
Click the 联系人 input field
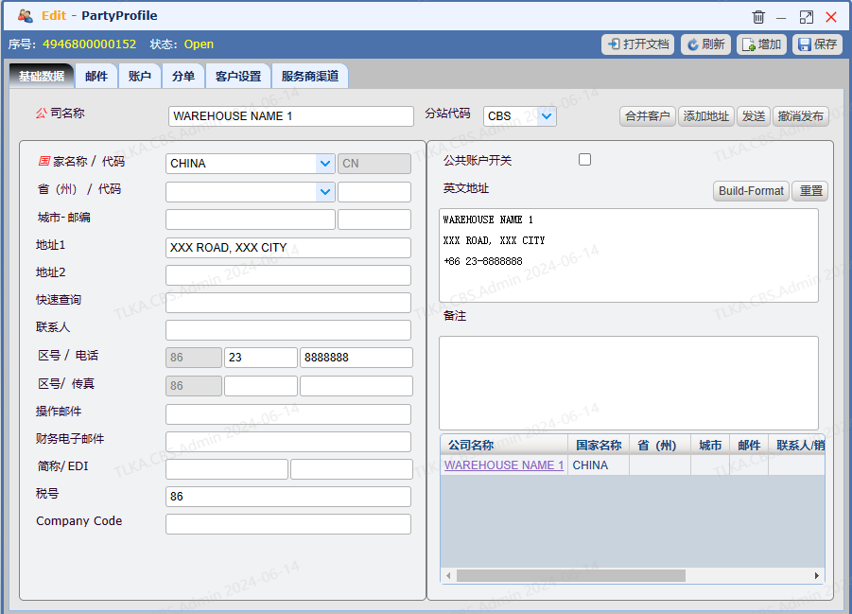288,330
